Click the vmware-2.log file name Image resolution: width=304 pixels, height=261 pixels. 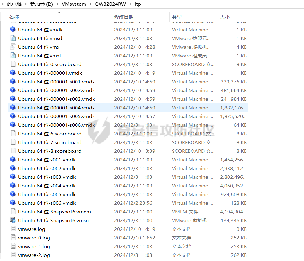[34, 255]
